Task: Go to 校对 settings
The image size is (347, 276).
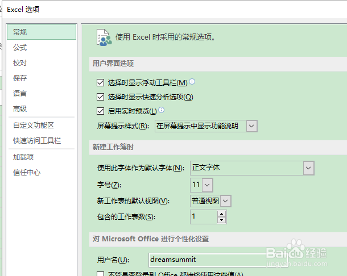Action: pyautogui.click(x=20, y=63)
